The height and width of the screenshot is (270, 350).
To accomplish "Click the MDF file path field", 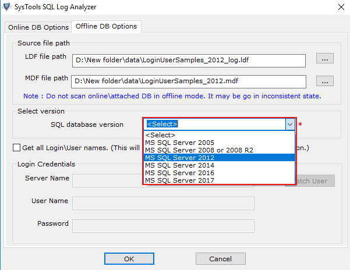I will [x=189, y=81].
